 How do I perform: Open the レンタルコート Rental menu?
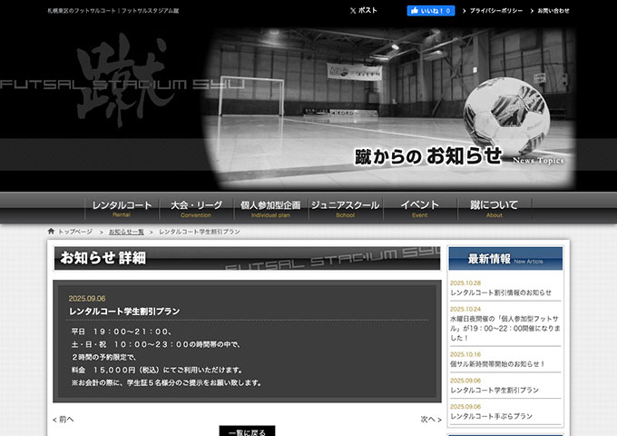tap(122, 208)
